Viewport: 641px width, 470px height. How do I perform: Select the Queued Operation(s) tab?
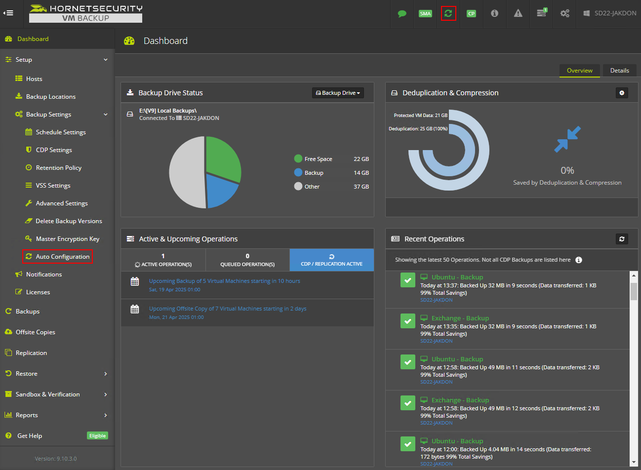[x=247, y=260]
